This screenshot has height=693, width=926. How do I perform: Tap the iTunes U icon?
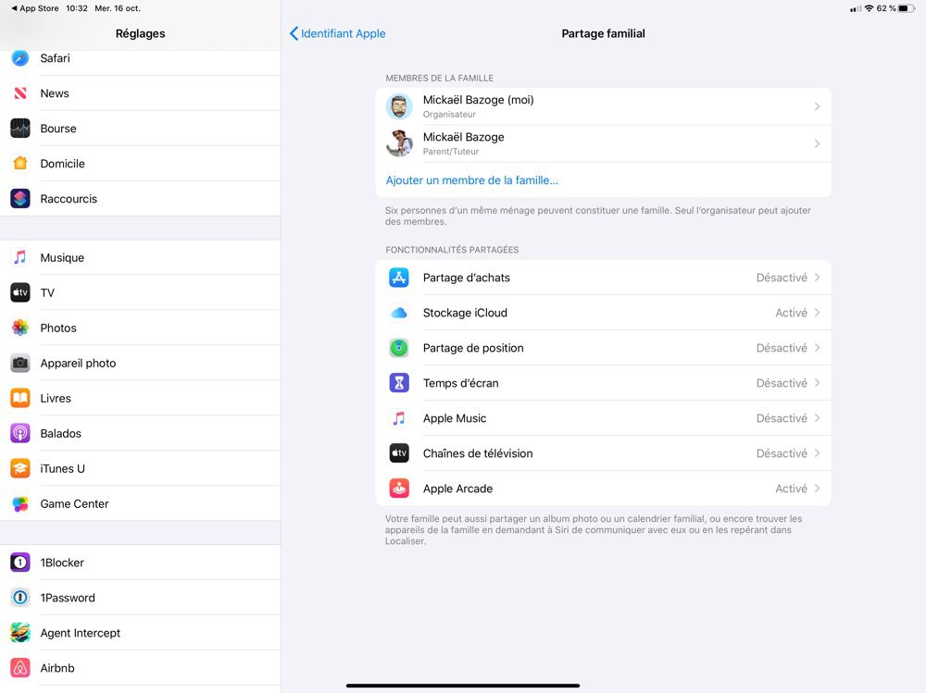(x=20, y=468)
